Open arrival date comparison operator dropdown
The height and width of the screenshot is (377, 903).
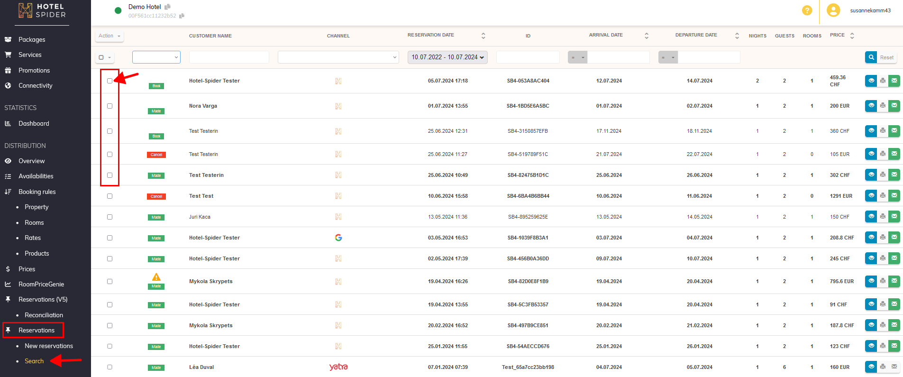[577, 57]
